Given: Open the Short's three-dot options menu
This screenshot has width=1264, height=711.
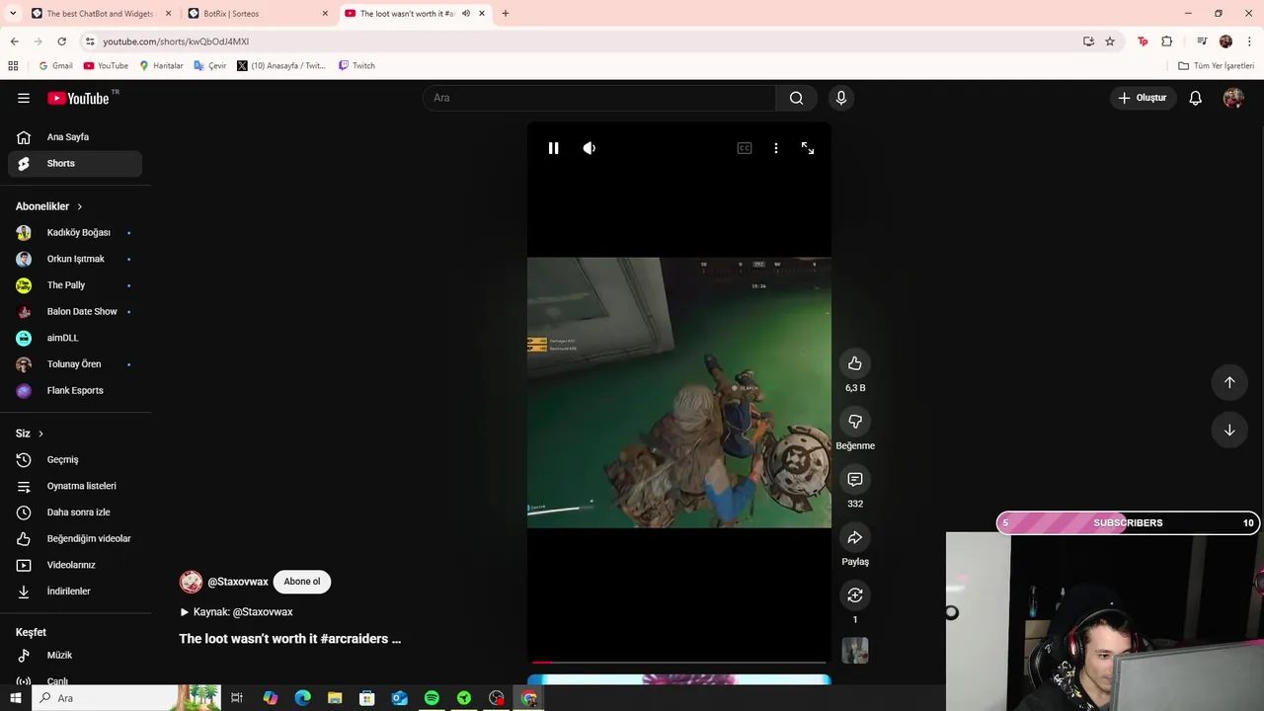Looking at the screenshot, I should [776, 148].
